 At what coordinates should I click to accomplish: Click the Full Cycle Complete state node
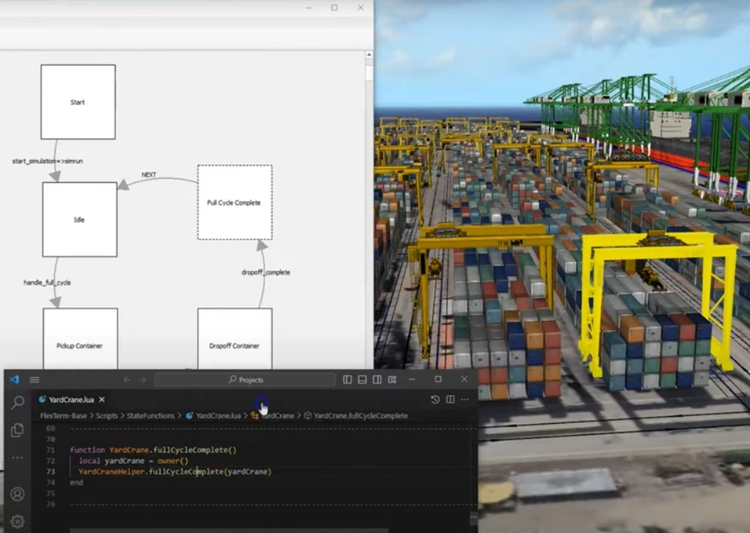coord(235,203)
